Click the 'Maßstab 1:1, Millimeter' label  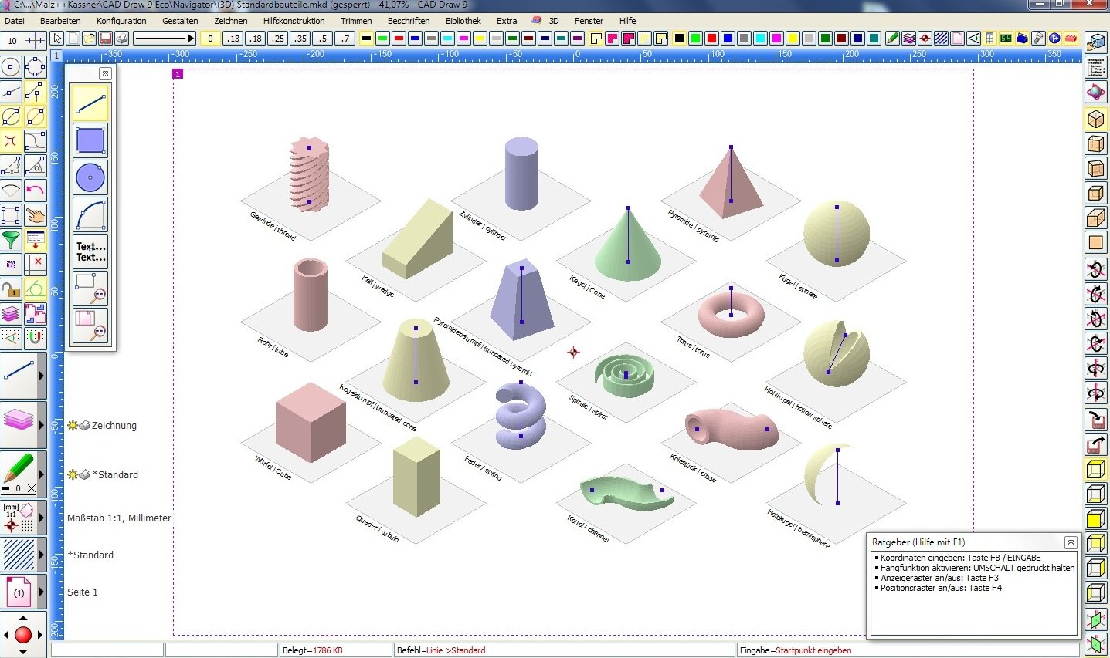[120, 518]
